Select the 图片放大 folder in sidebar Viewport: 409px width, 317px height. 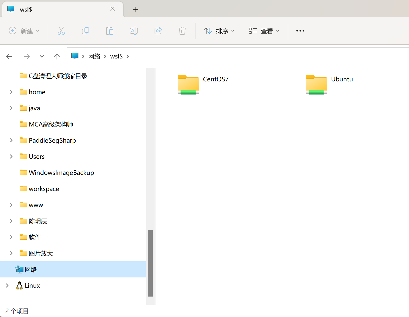coord(36,253)
